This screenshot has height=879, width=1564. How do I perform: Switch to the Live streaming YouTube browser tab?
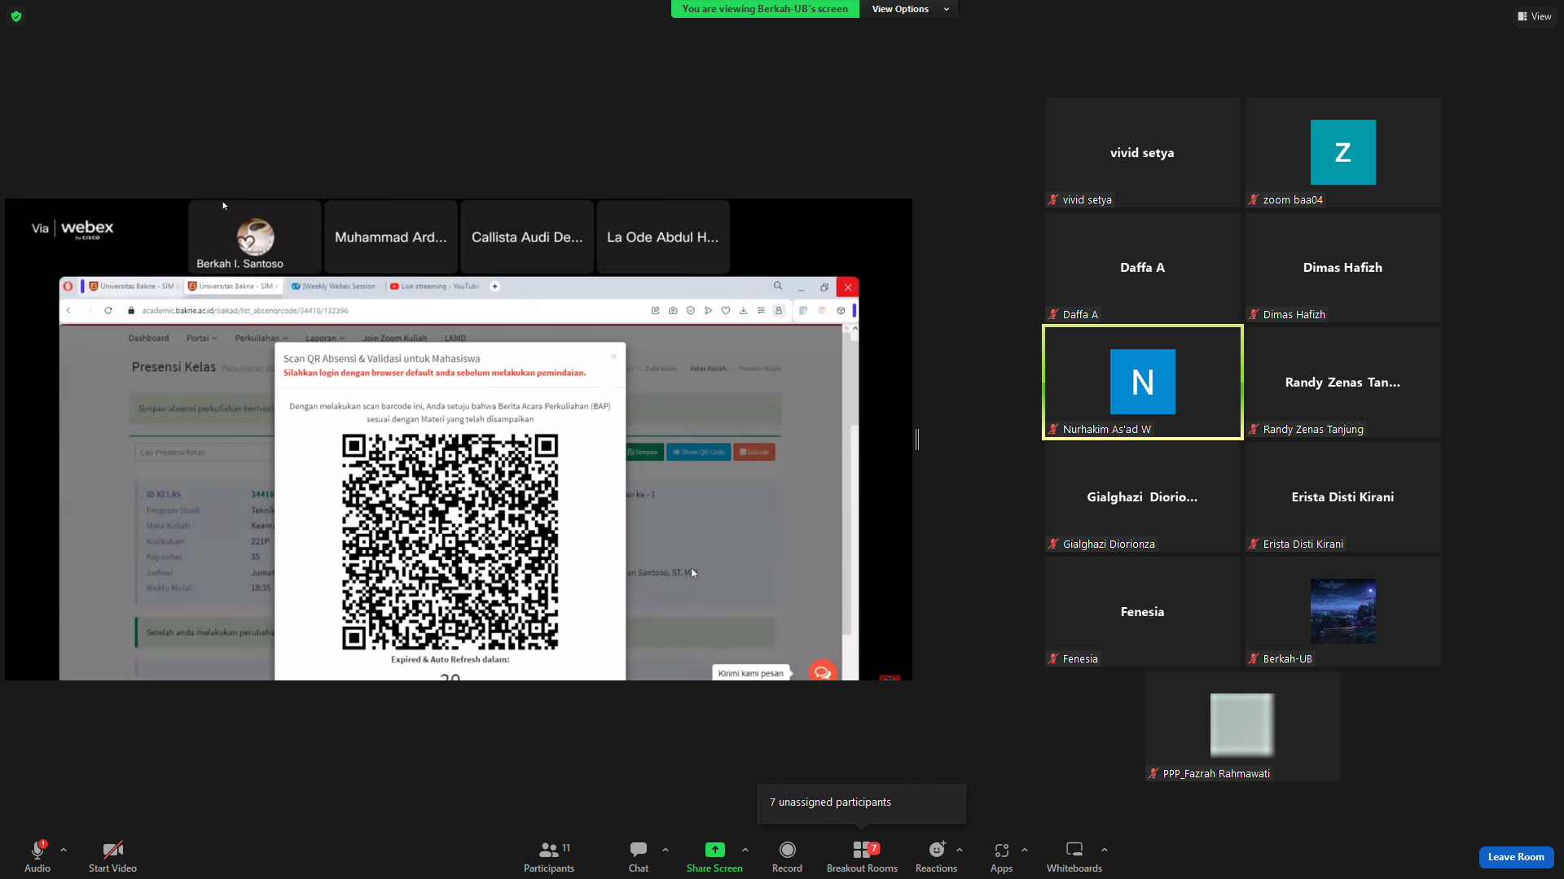(x=434, y=286)
